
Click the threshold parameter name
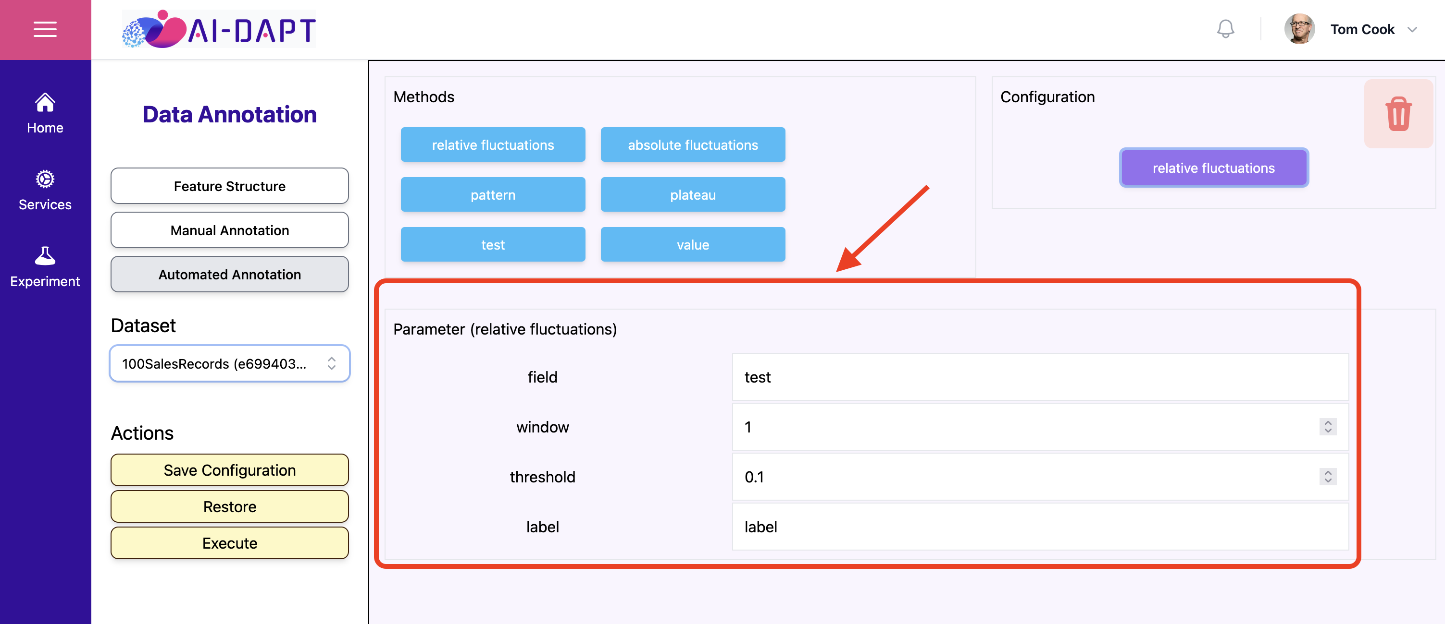542,477
